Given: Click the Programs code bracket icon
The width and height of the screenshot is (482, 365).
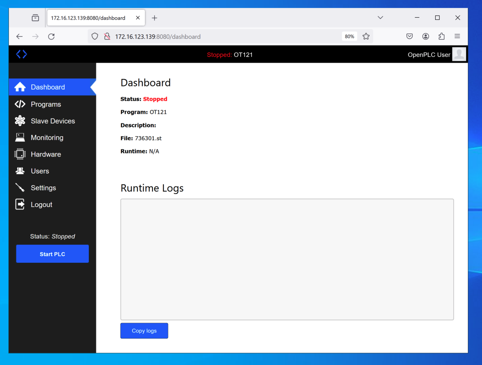Looking at the screenshot, I should click(x=20, y=104).
